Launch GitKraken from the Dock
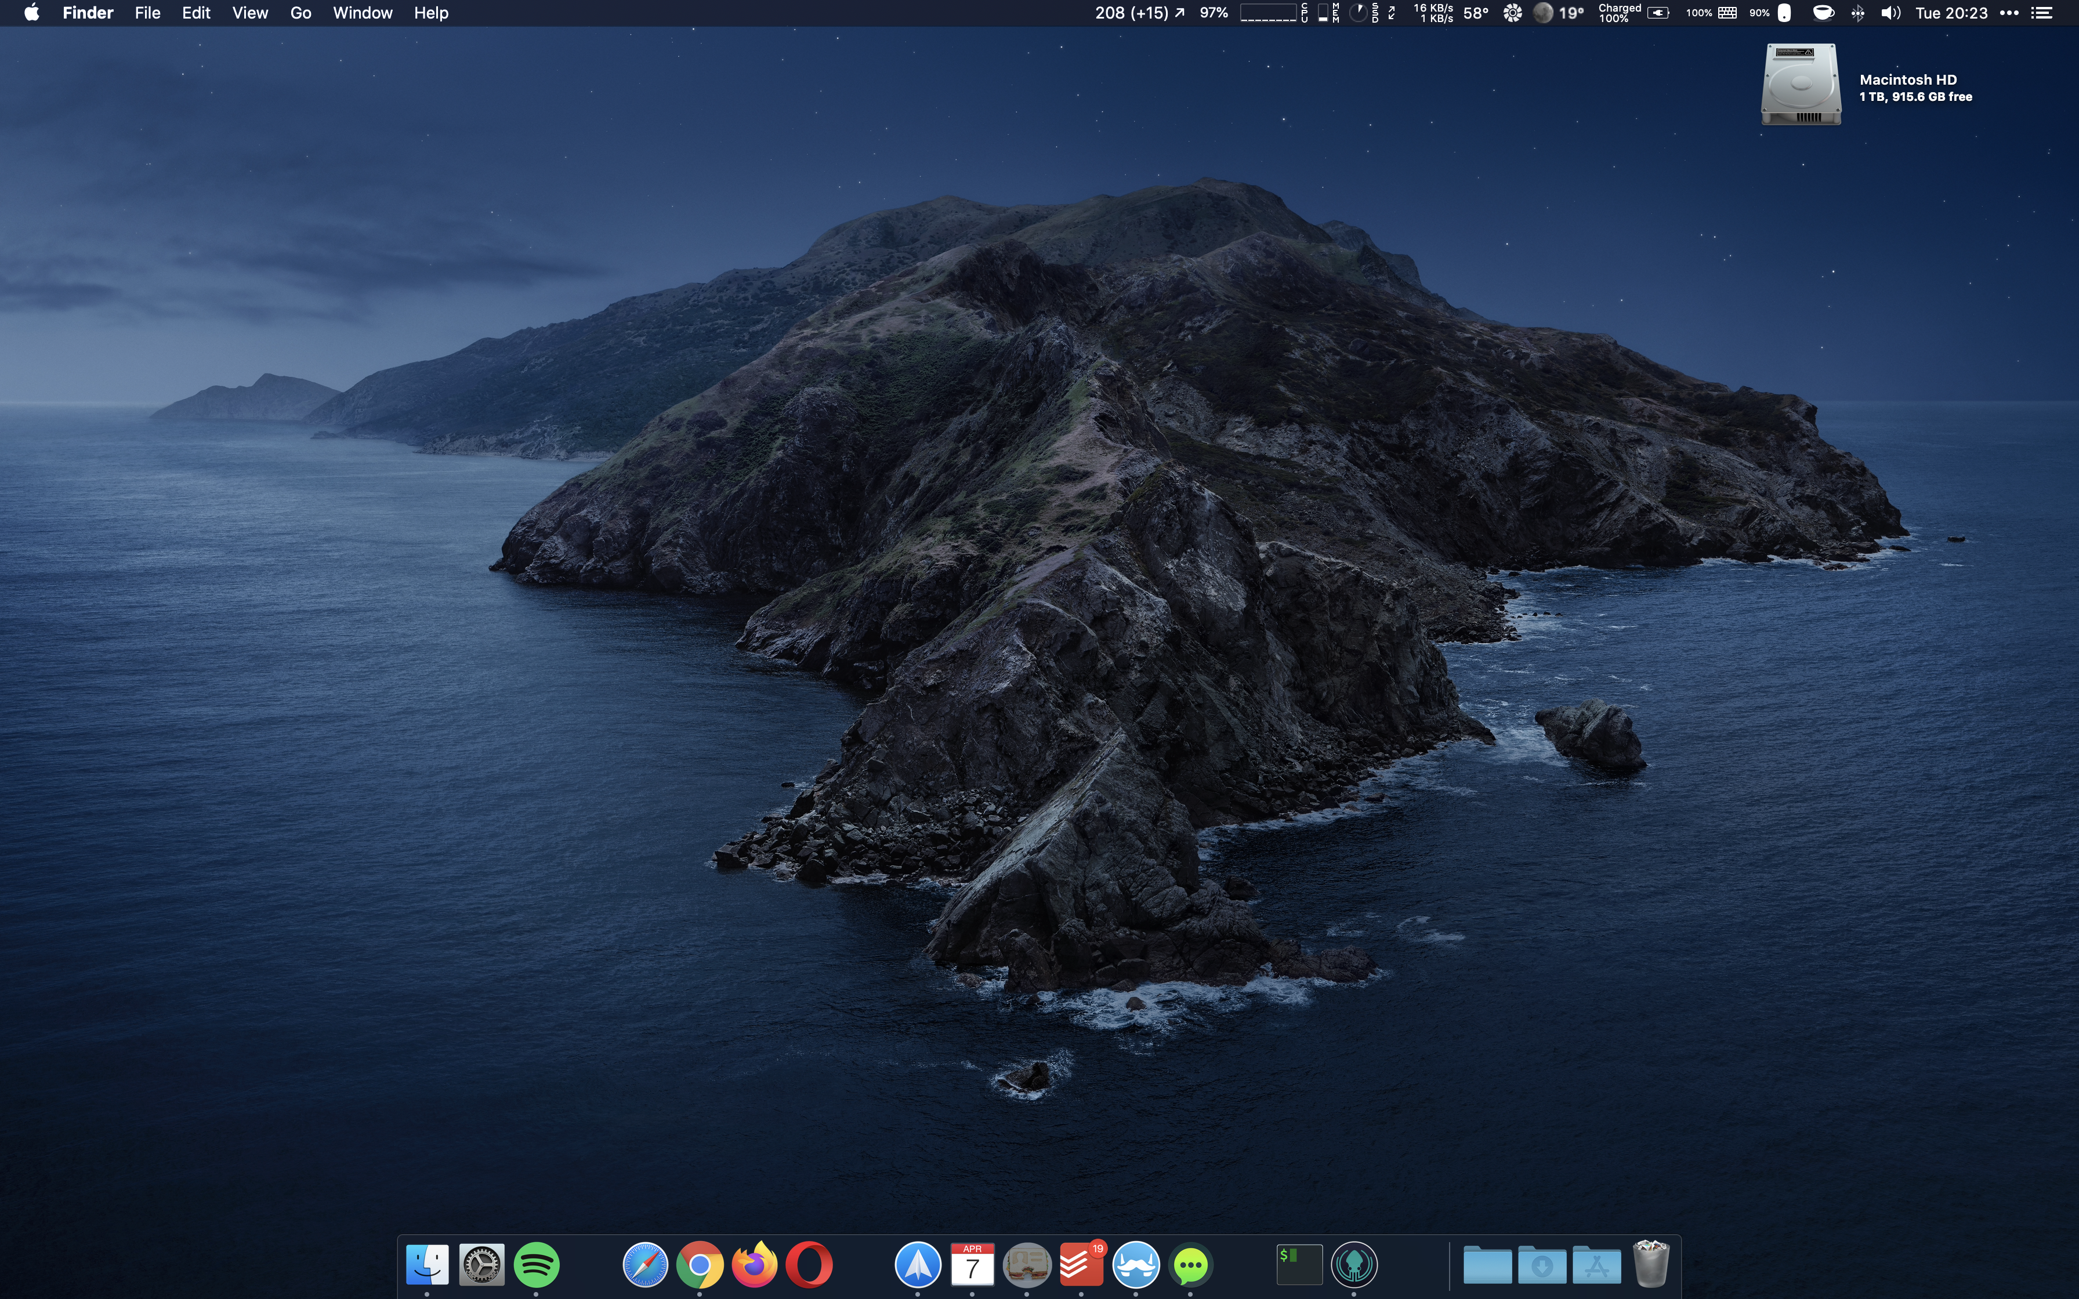The height and width of the screenshot is (1299, 2079). pyautogui.click(x=1354, y=1265)
